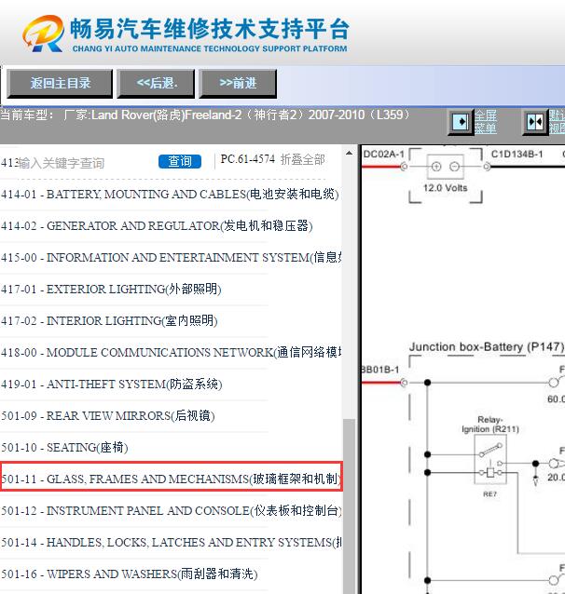Image resolution: width=565 pixels, height=594 pixels.
Task: Select 419-01 Anti-Theft System entry
Action: 112,385
